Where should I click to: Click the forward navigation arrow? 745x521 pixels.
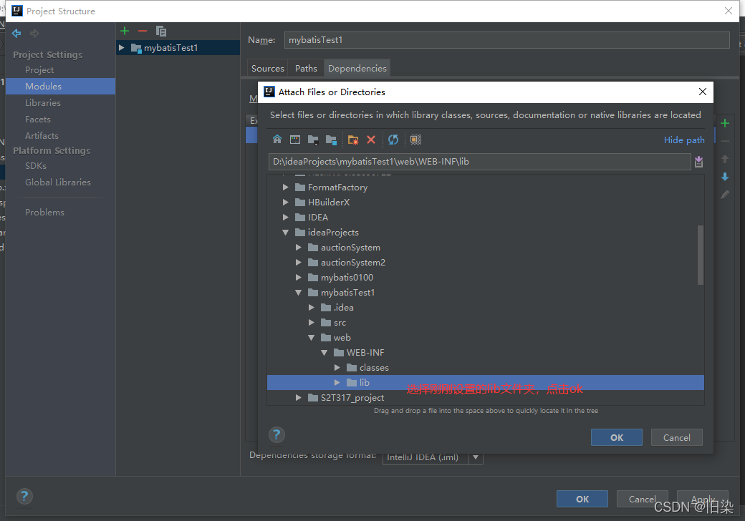(x=34, y=33)
